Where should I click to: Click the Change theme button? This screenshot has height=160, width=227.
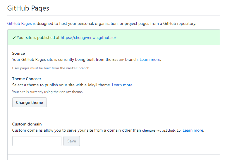30,102
